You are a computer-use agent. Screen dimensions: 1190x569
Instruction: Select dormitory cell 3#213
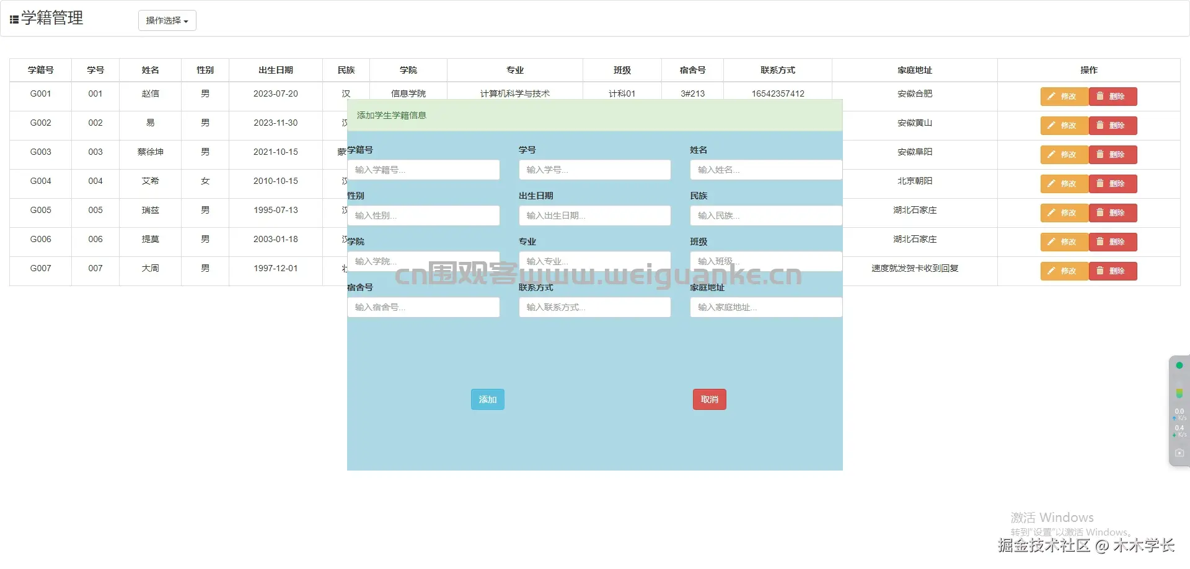coord(693,93)
